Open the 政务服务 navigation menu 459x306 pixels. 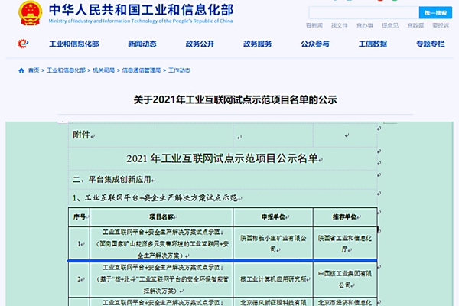point(258,44)
